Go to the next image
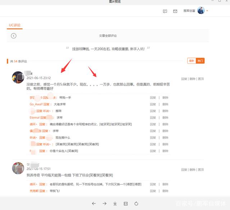The image size is (230, 210). [x=104, y=204]
